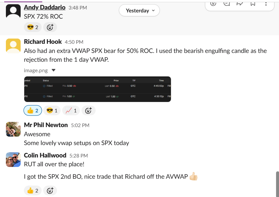Open more actions three-dot menu

pyautogui.click(x=266, y=3)
